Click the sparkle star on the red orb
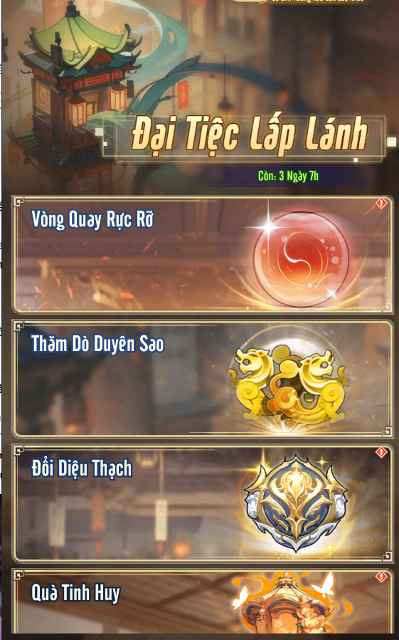The width and height of the screenshot is (399, 640). pos(268,226)
